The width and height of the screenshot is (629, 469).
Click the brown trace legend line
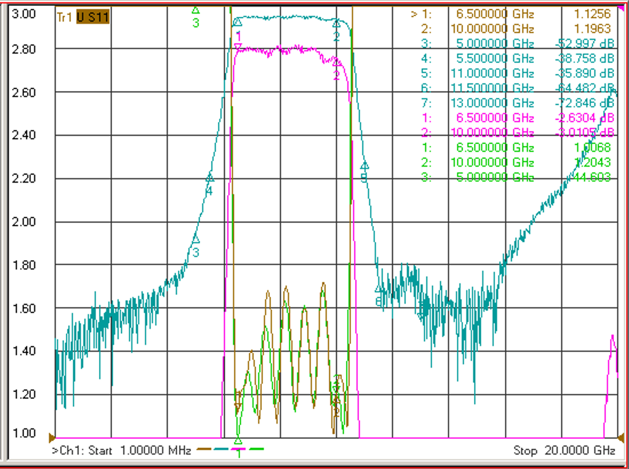click(204, 449)
